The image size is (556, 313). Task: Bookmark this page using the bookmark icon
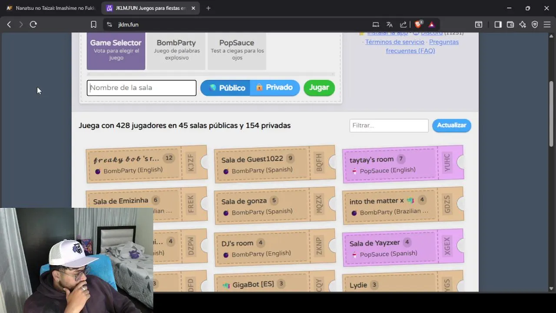[x=93, y=25]
